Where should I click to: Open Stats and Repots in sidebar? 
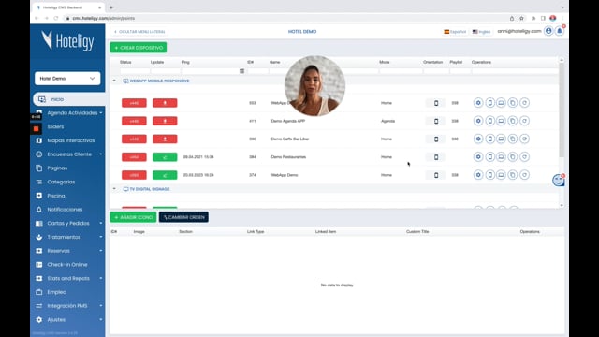[68, 278]
